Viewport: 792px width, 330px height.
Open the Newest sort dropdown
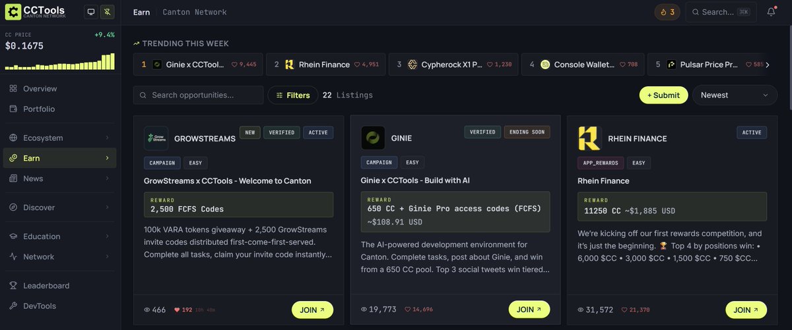tap(735, 95)
